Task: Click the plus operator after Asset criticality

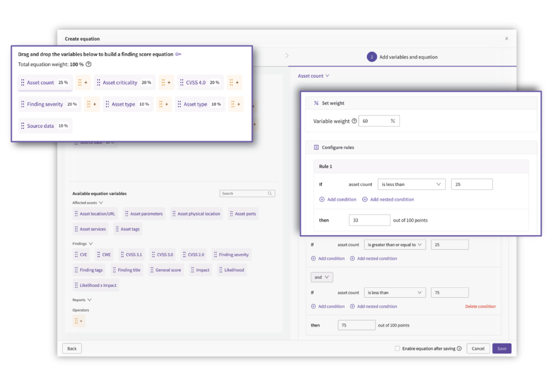Action: [x=166, y=82]
